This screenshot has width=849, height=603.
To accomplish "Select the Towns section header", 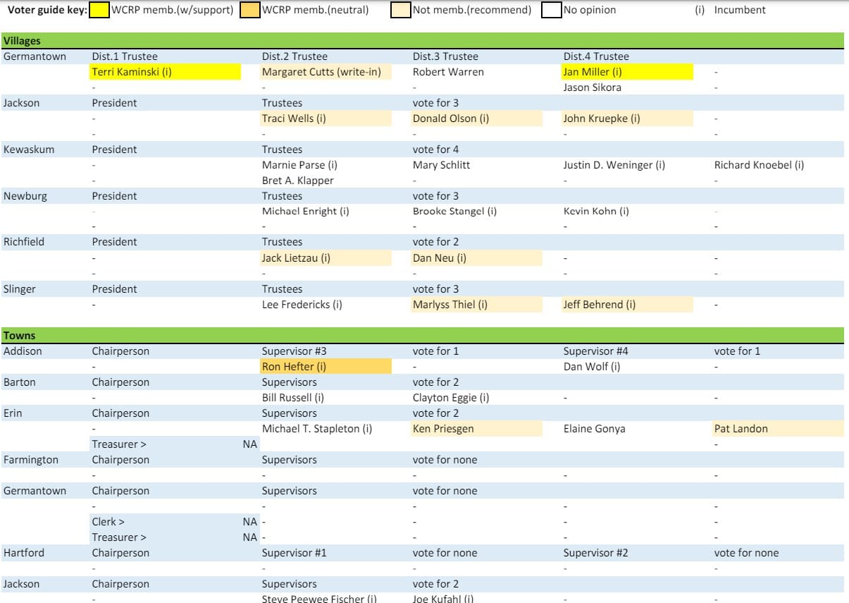I will (422, 336).
